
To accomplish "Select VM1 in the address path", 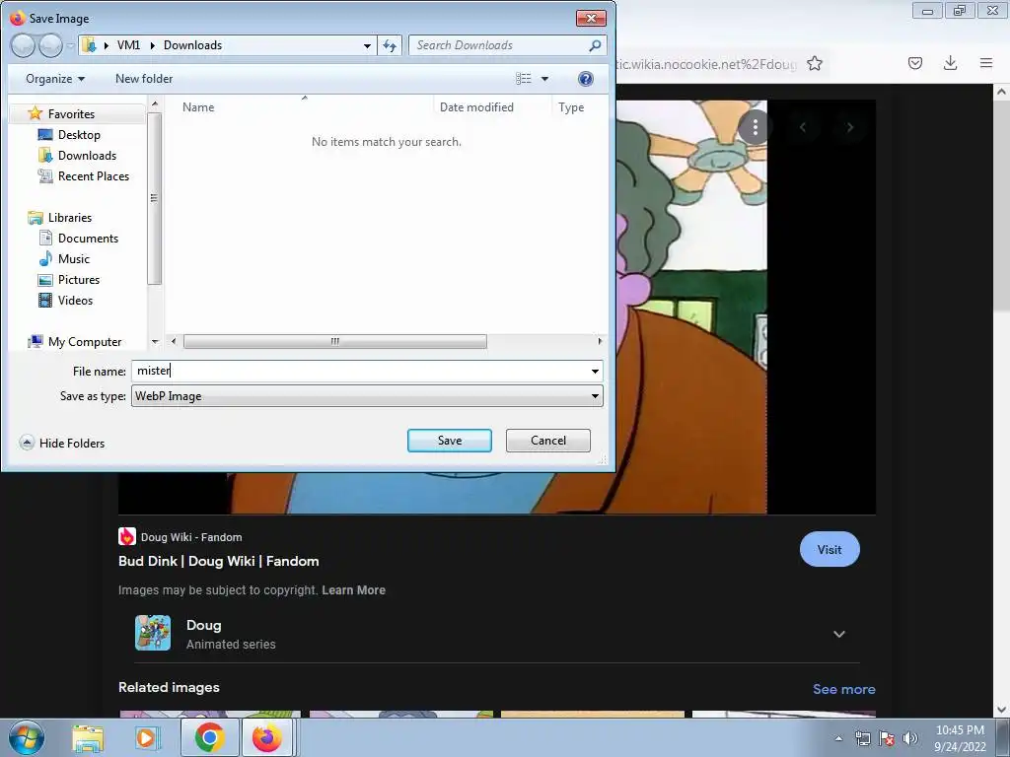I will (128, 45).
